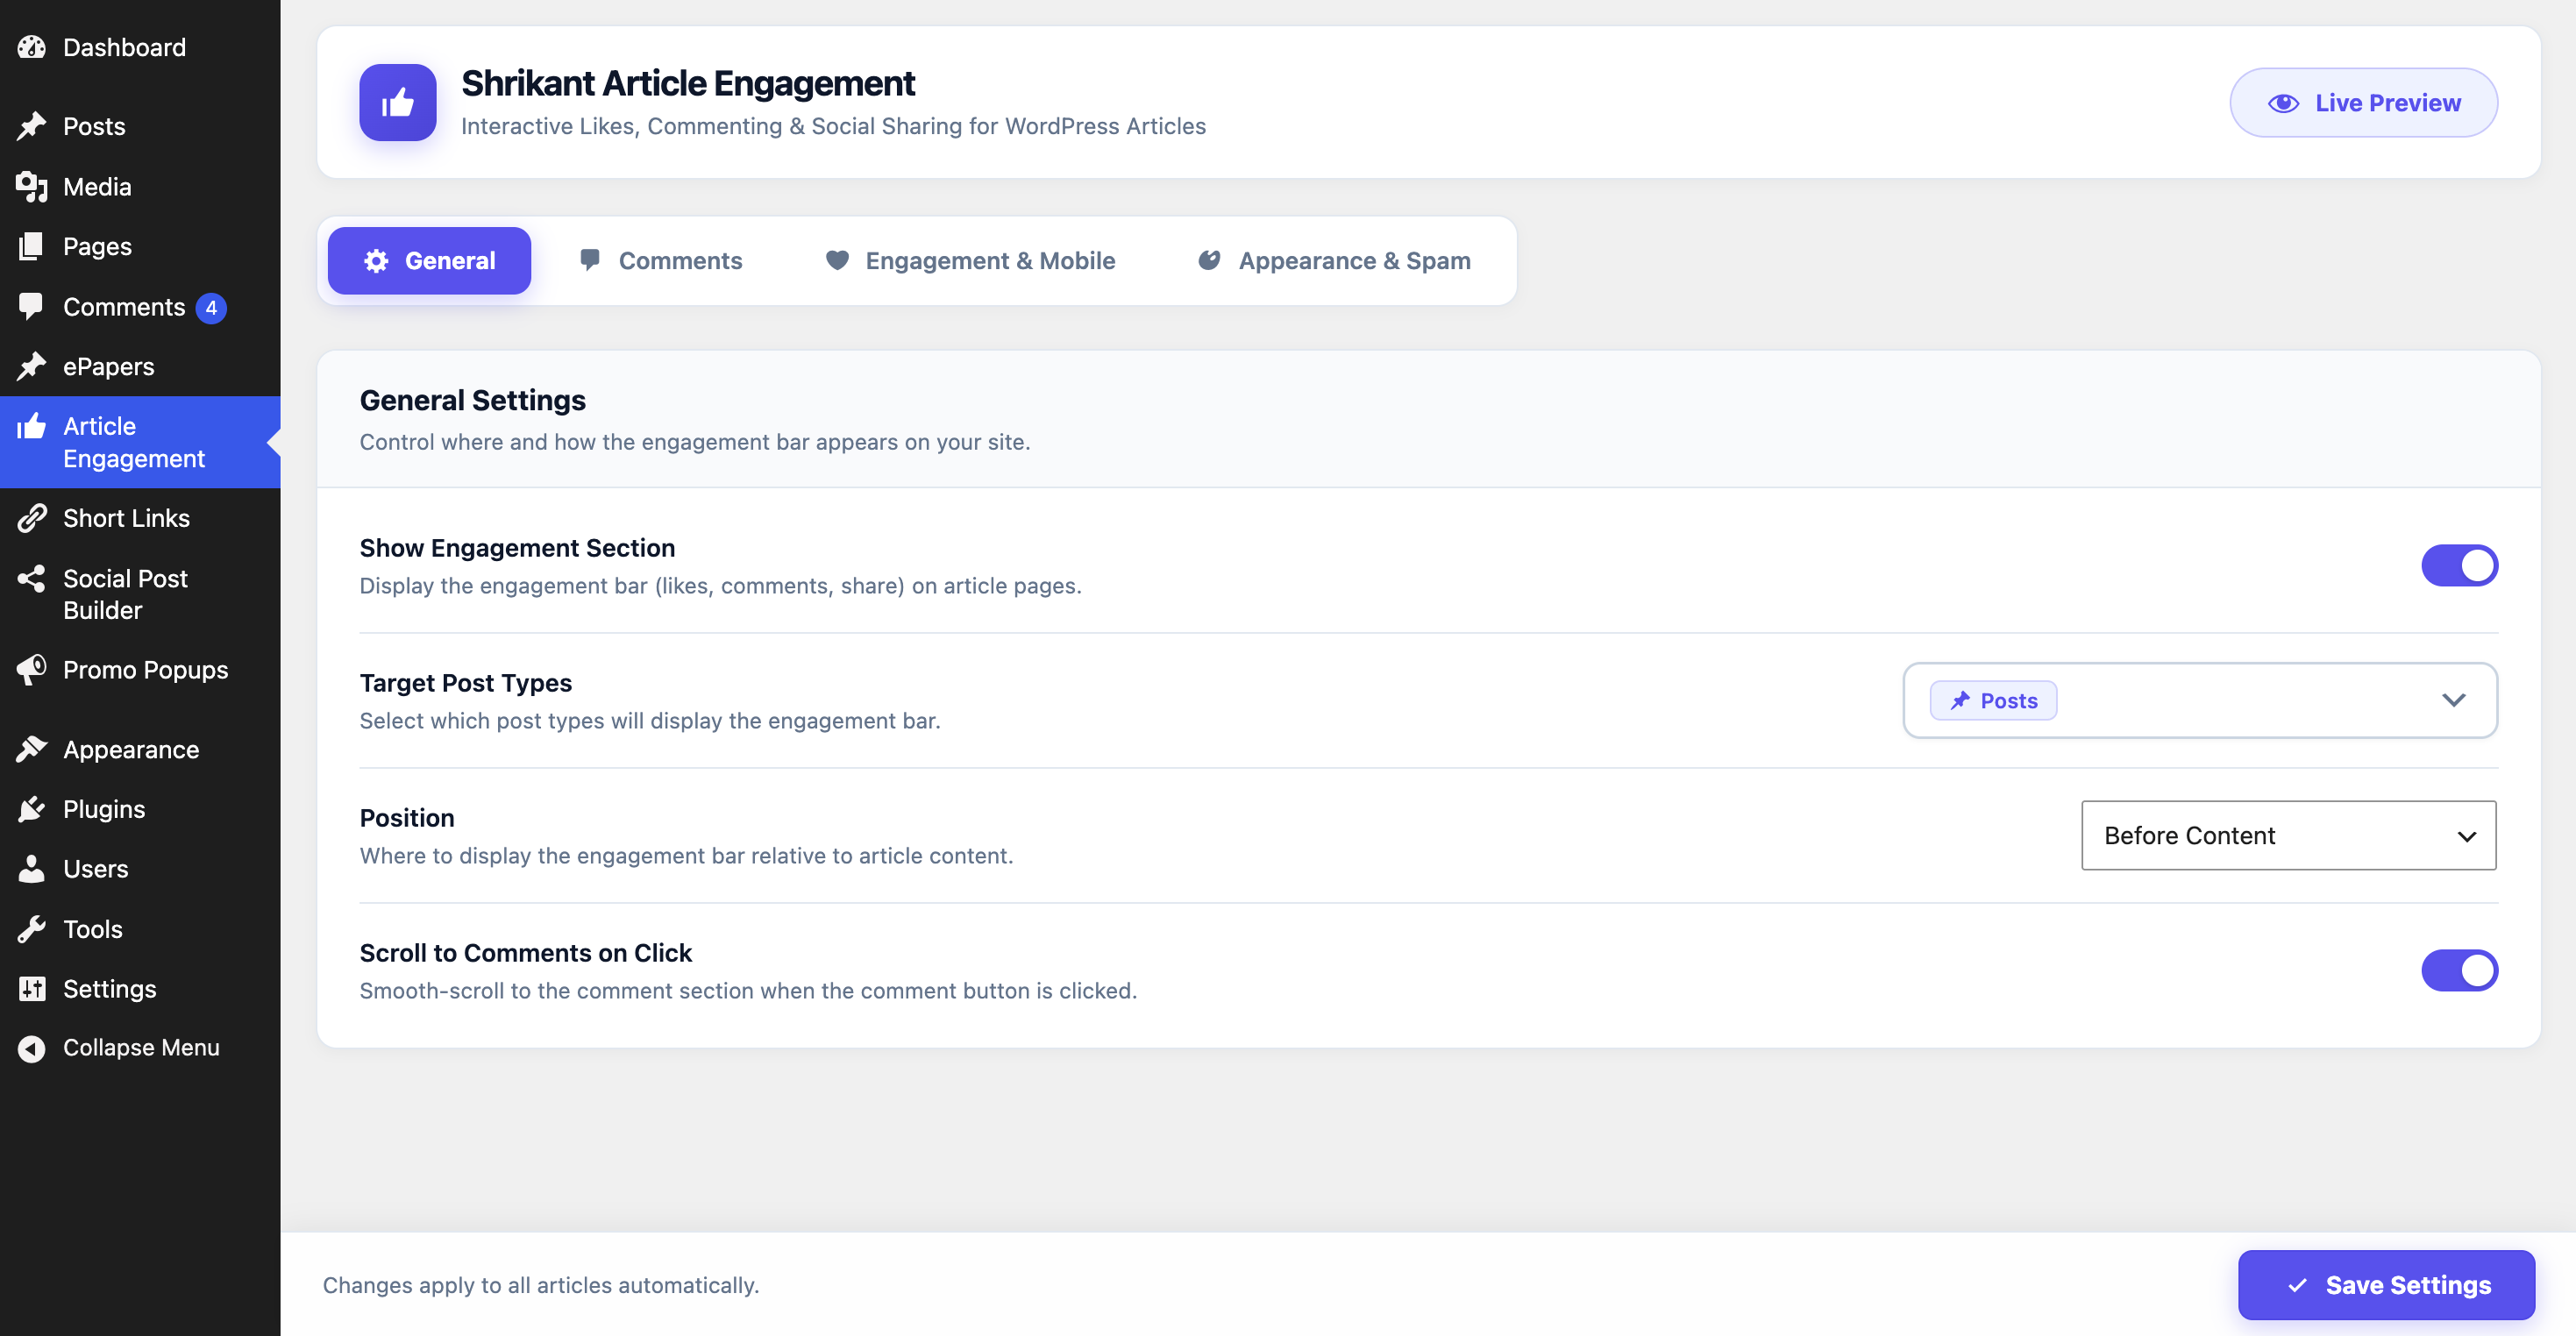Click the Comments speech bubble sidebar icon
The image size is (2576, 1336).
pos(32,306)
